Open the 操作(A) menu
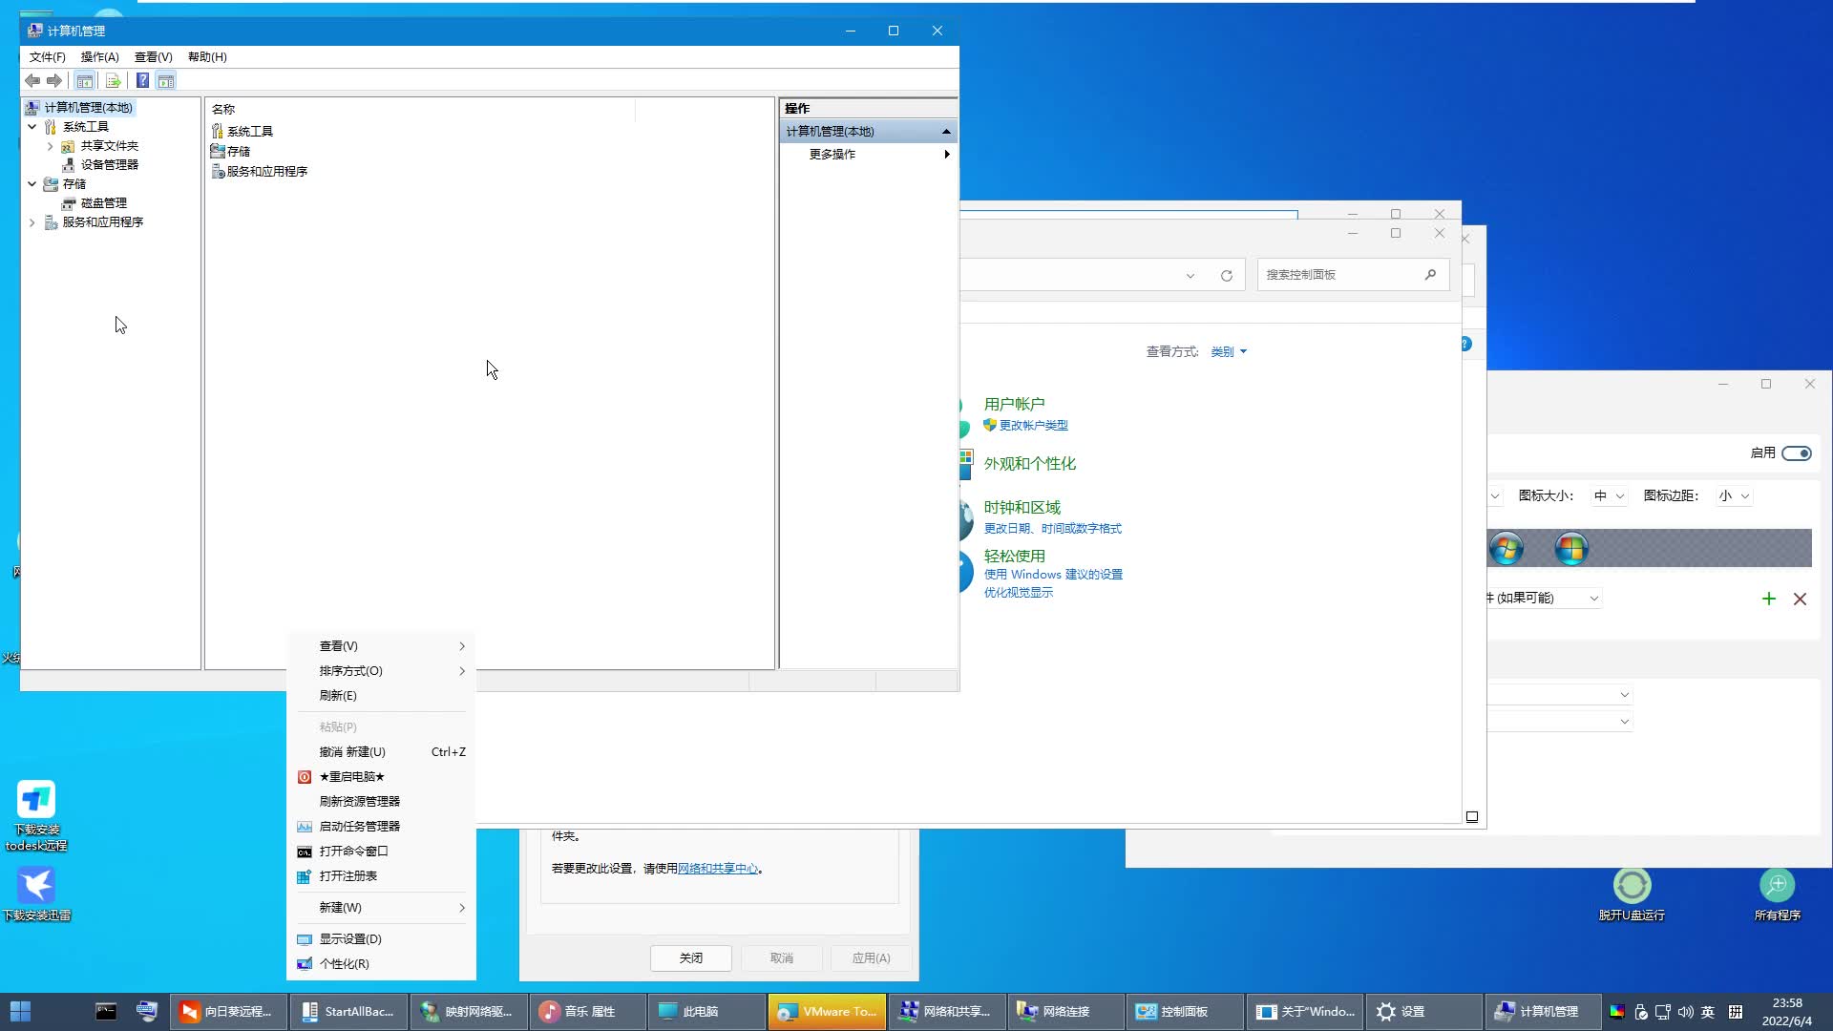Screen dimensions: 1833x1031 tap(99, 57)
